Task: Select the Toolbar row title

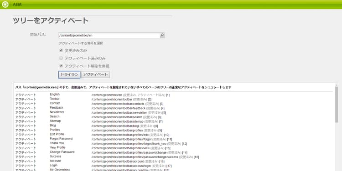Action: tap(55, 99)
